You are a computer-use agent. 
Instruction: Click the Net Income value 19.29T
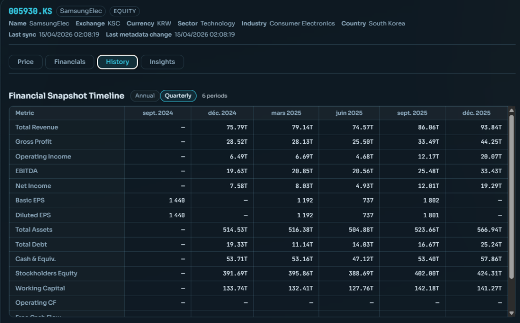pos(491,186)
